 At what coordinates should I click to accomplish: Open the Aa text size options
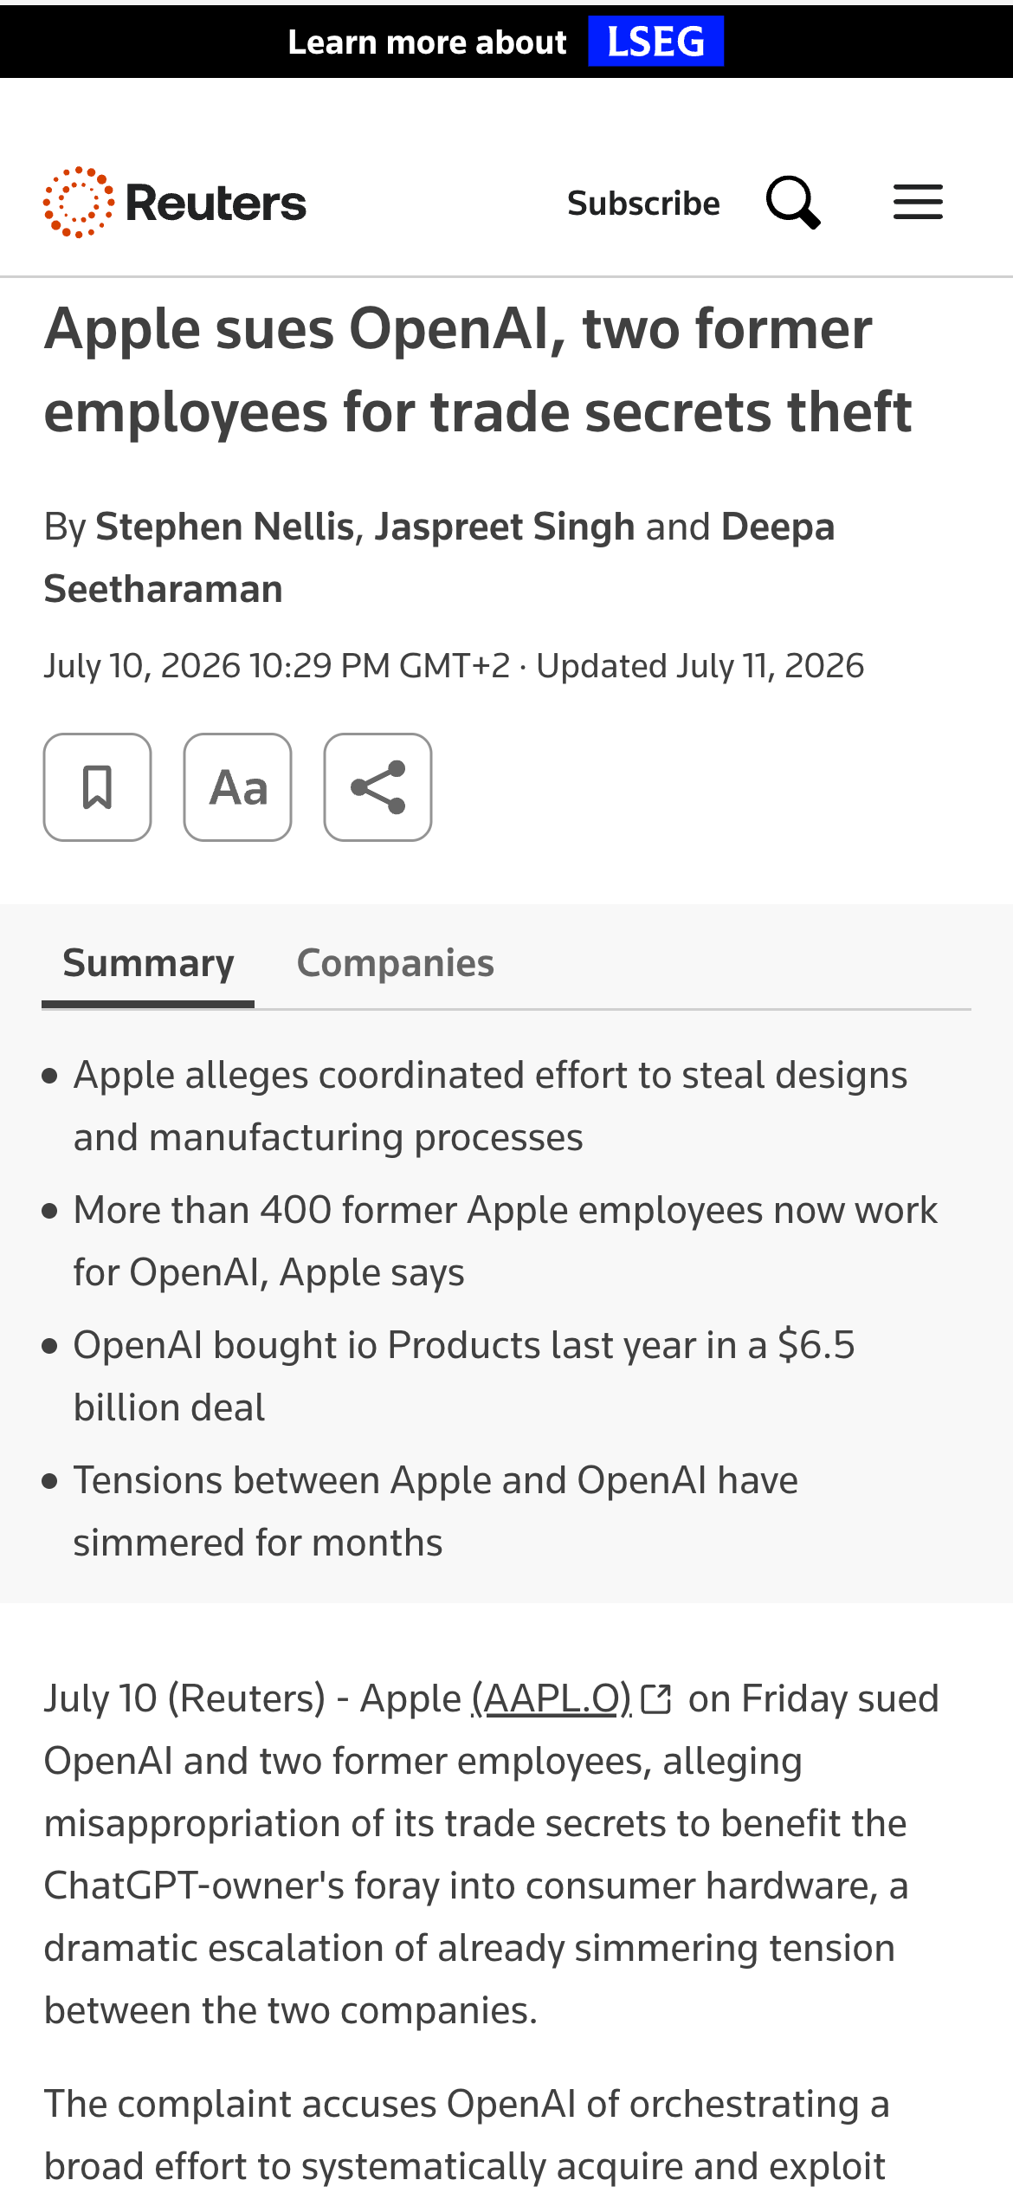[238, 787]
